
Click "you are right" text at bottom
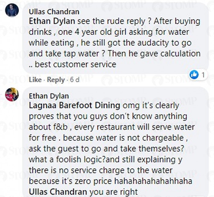[x=113, y=192]
